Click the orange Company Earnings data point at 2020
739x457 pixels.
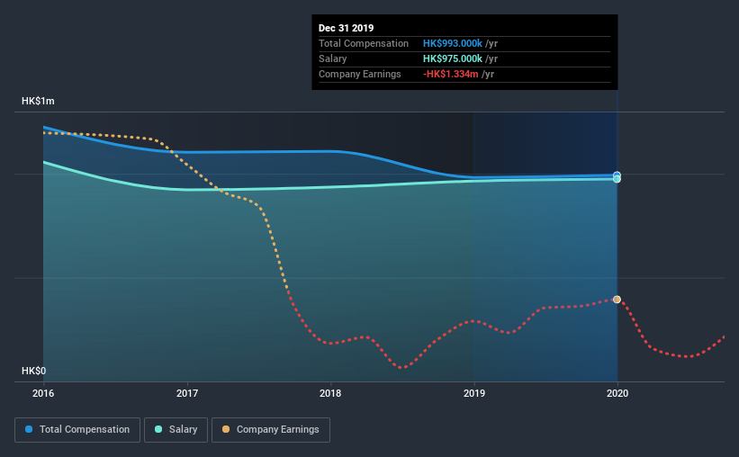(617, 300)
